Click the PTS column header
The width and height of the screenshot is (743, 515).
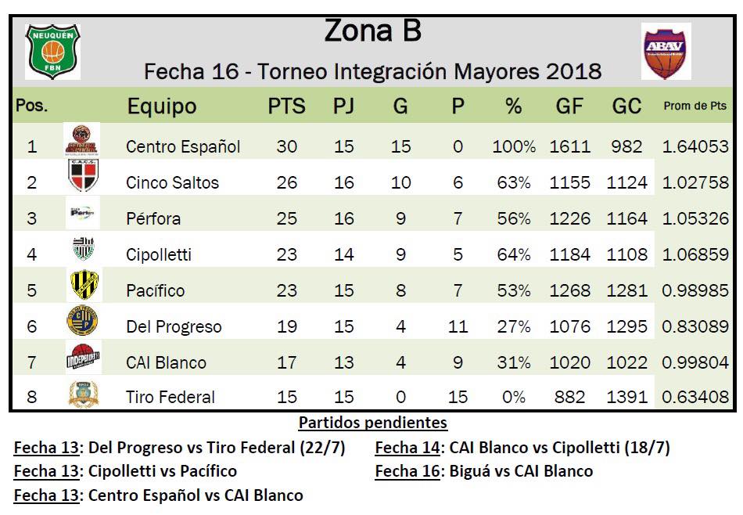tap(286, 106)
